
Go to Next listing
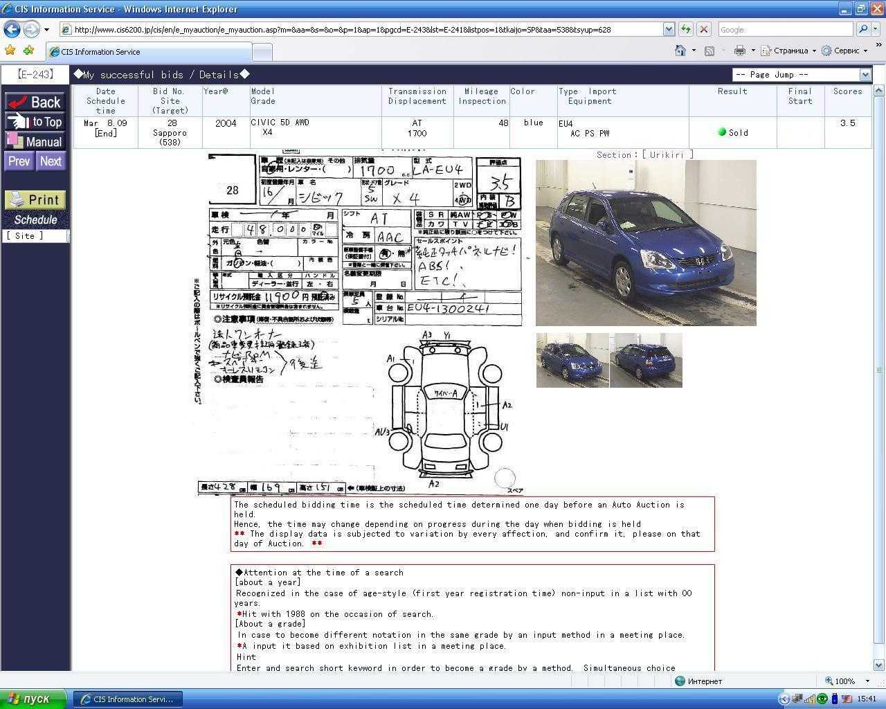pyautogui.click(x=51, y=161)
